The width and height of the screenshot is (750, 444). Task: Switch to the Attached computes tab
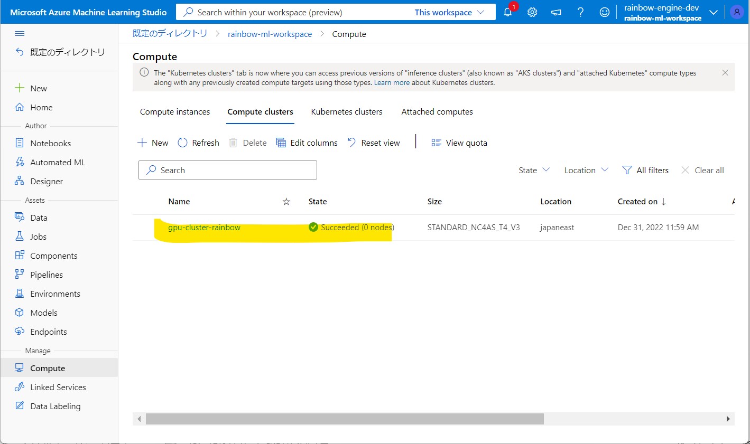[437, 112]
